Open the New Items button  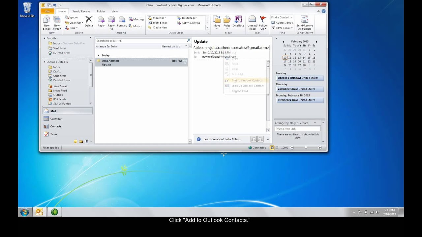tap(57, 23)
